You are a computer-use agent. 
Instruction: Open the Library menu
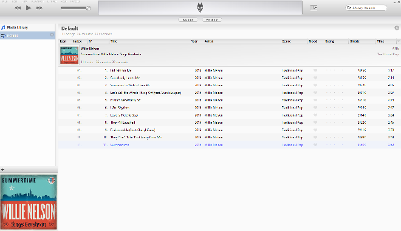click(52, 1)
